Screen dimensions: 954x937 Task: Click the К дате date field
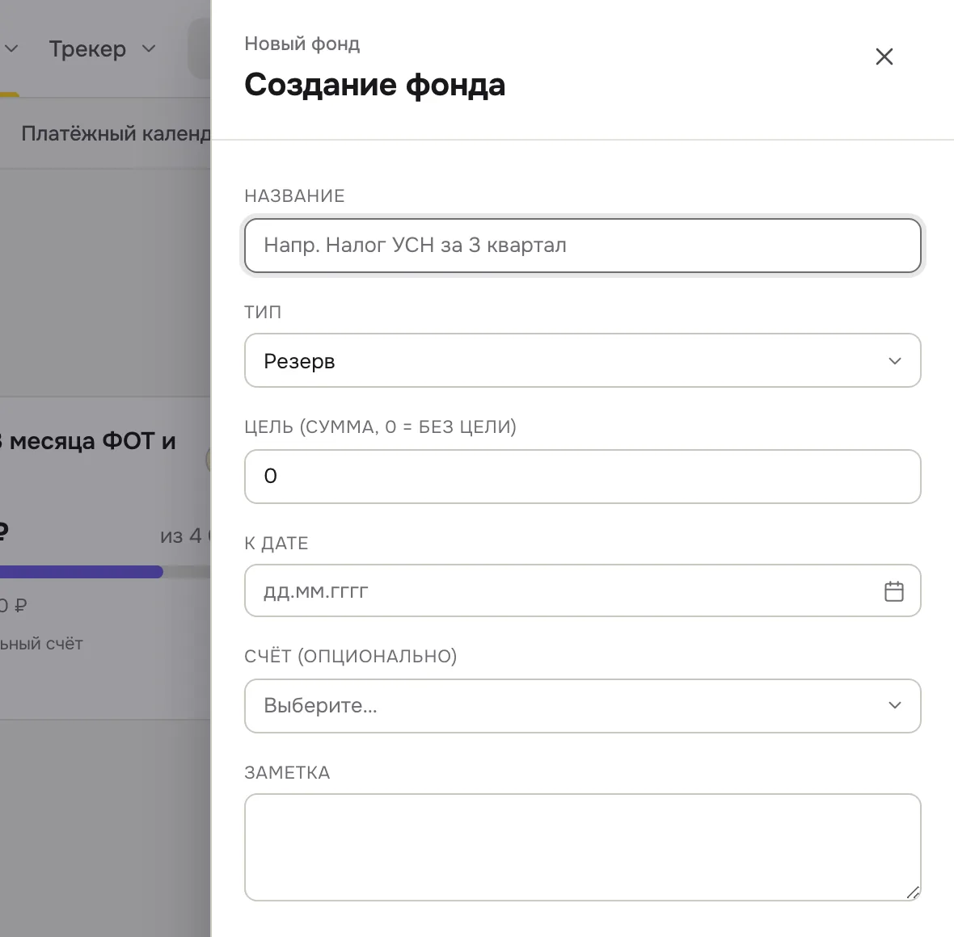[x=582, y=591]
